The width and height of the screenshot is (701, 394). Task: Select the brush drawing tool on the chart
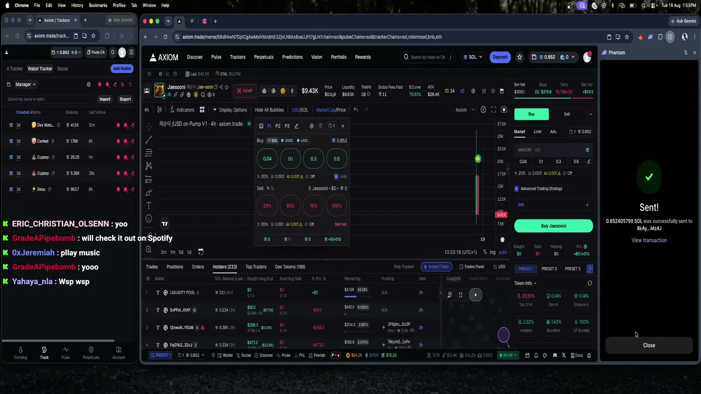click(148, 193)
